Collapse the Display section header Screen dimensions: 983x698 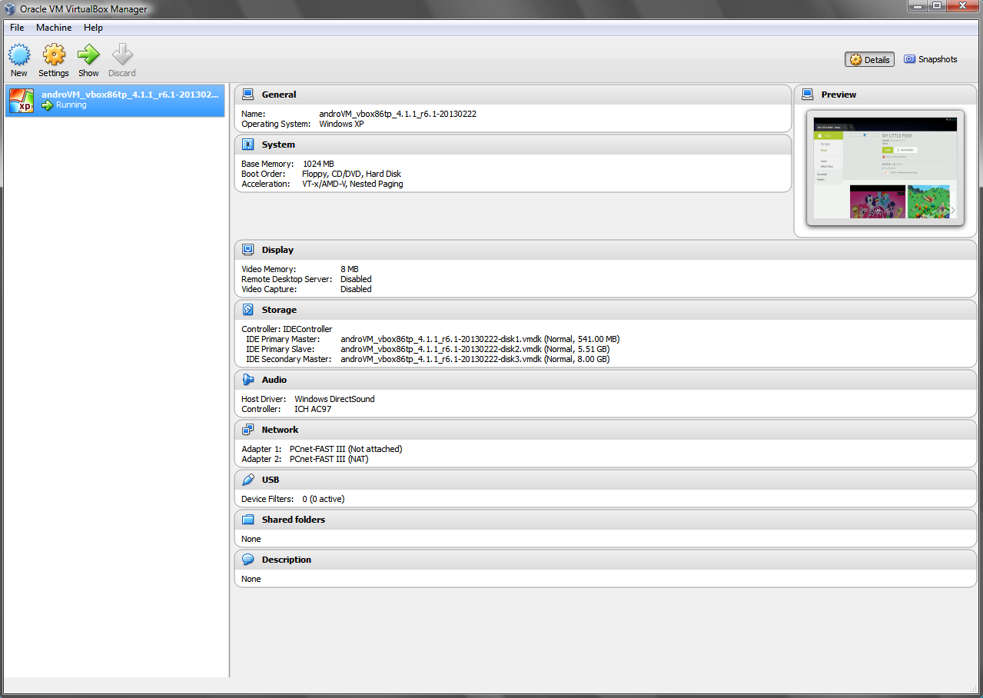[606, 250]
